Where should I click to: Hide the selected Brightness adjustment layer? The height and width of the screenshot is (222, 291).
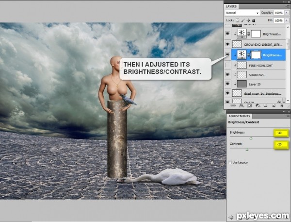tap(227, 54)
